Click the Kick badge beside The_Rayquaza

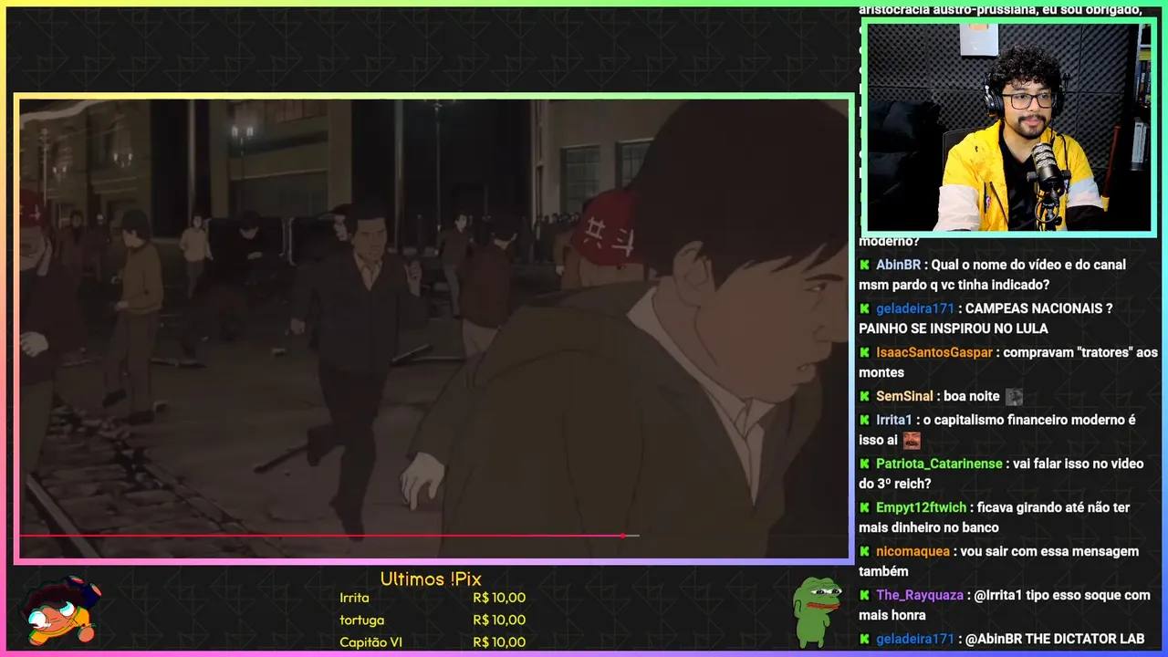(x=865, y=595)
